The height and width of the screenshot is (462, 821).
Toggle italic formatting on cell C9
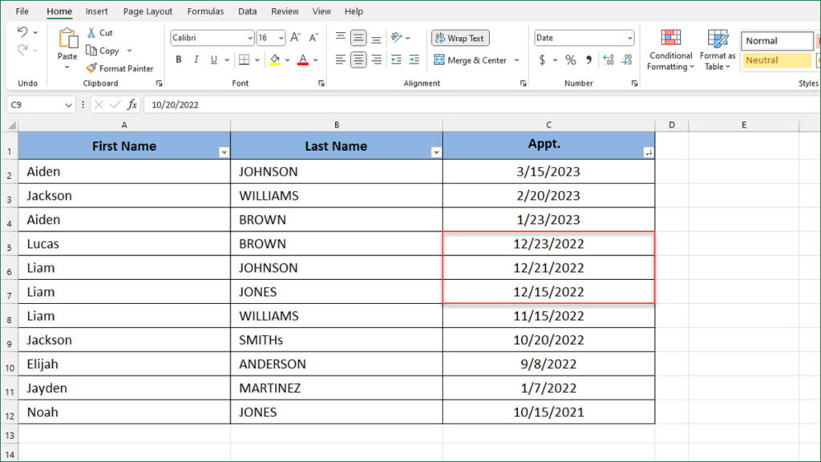[x=195, y=59]
